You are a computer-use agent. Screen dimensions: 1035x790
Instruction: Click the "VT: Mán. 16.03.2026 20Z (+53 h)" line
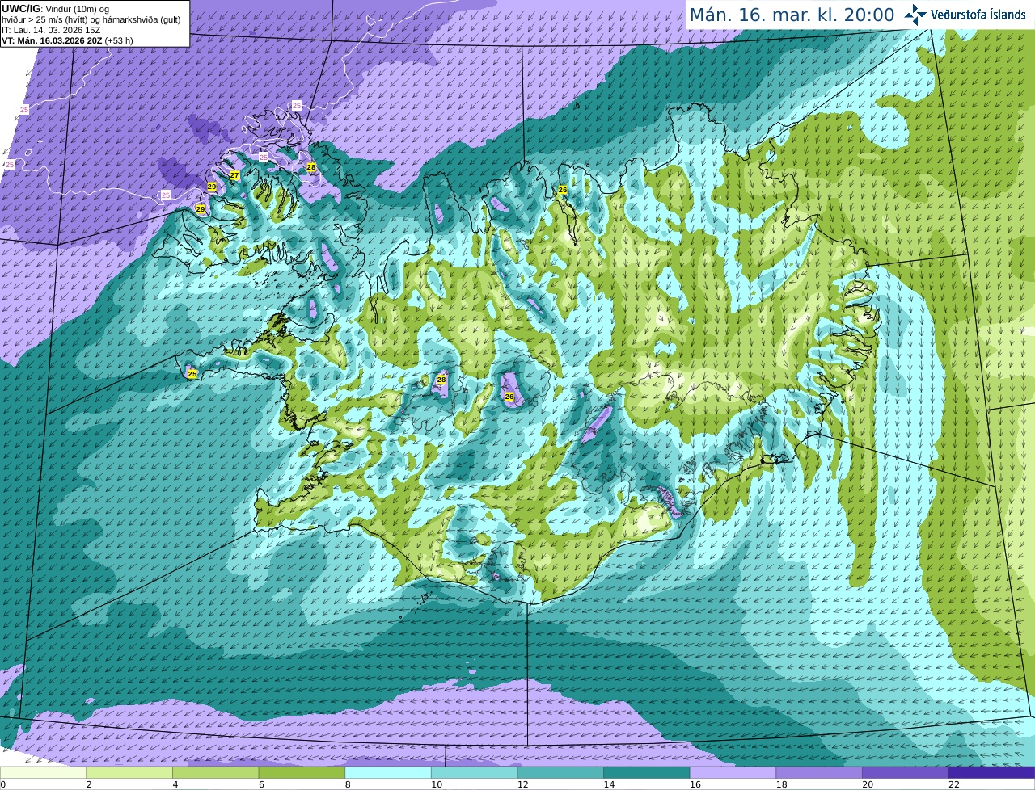[67, 40]
